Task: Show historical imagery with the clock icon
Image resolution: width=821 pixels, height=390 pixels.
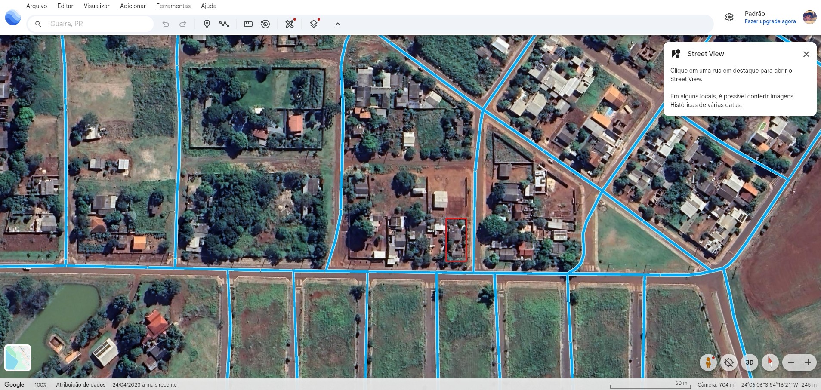Action: point(265,24)
